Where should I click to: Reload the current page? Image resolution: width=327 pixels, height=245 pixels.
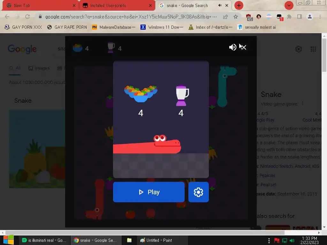click(x=27, y=17)
